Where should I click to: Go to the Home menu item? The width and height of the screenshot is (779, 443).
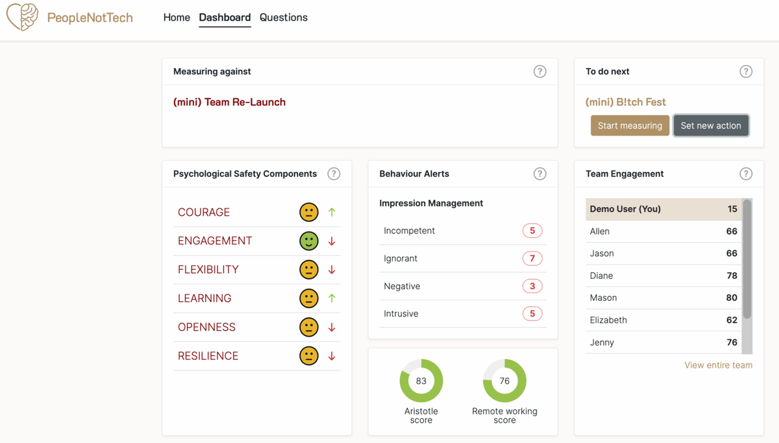[x=177, y=18]
